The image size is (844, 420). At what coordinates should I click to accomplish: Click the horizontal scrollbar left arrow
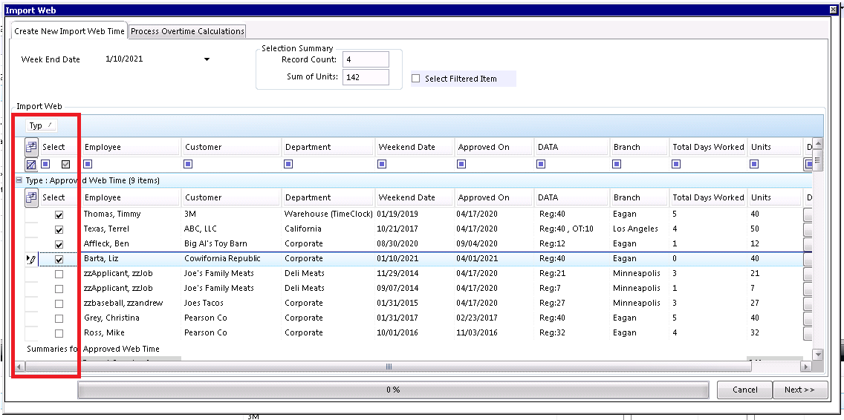pyautogui.click(x=19, y=367)
